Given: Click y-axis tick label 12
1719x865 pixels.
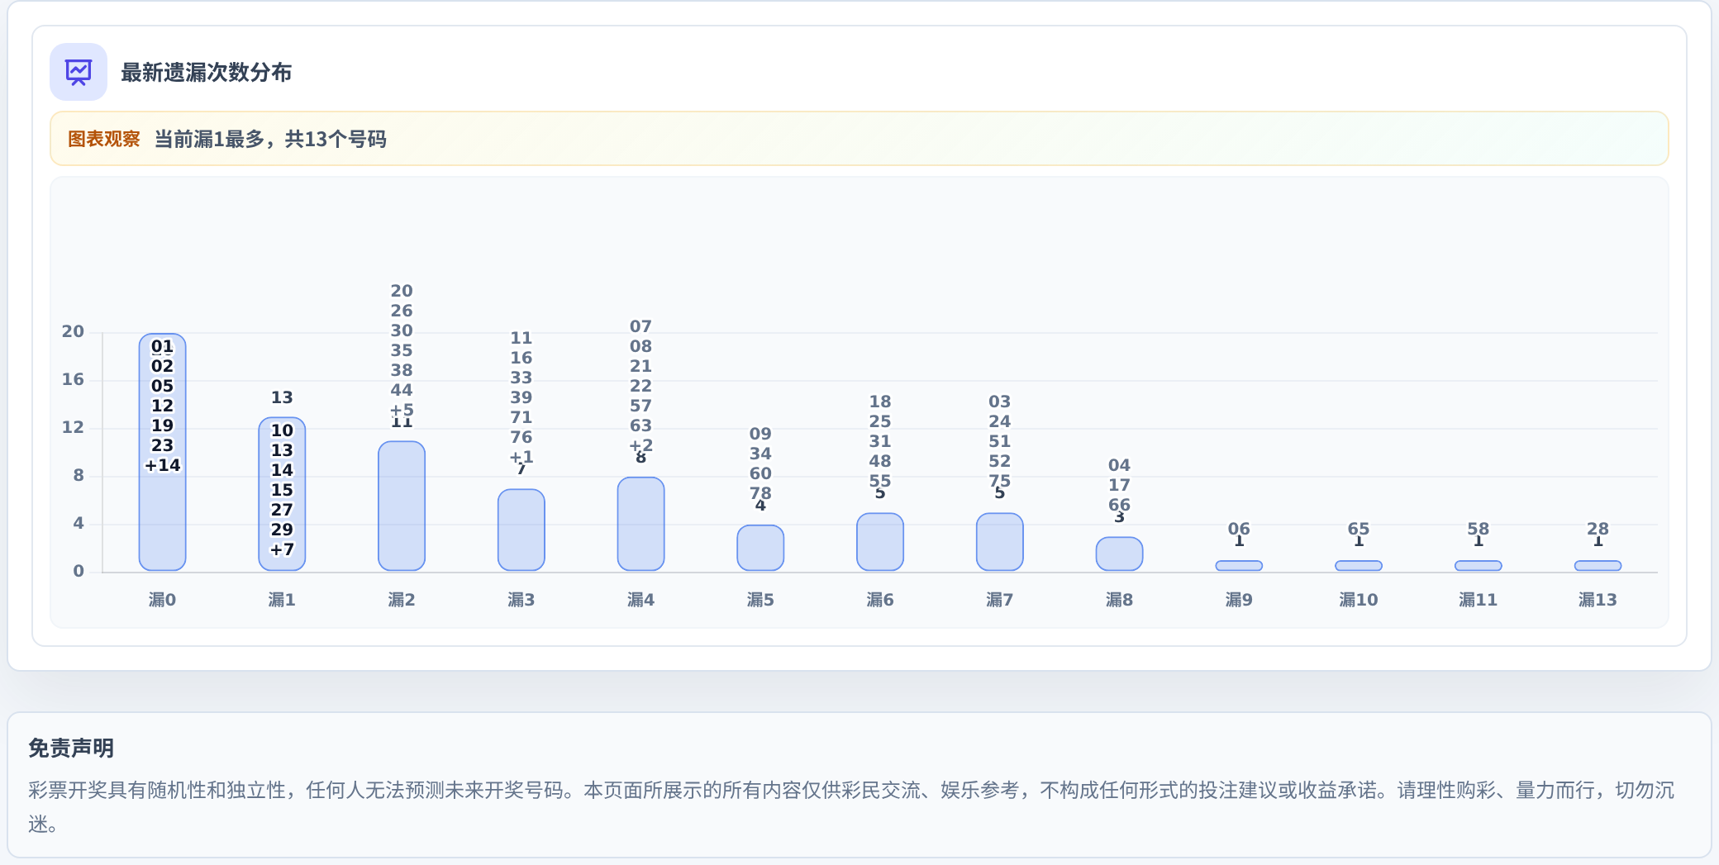Looking at the screenshot, I should [73, 427].
